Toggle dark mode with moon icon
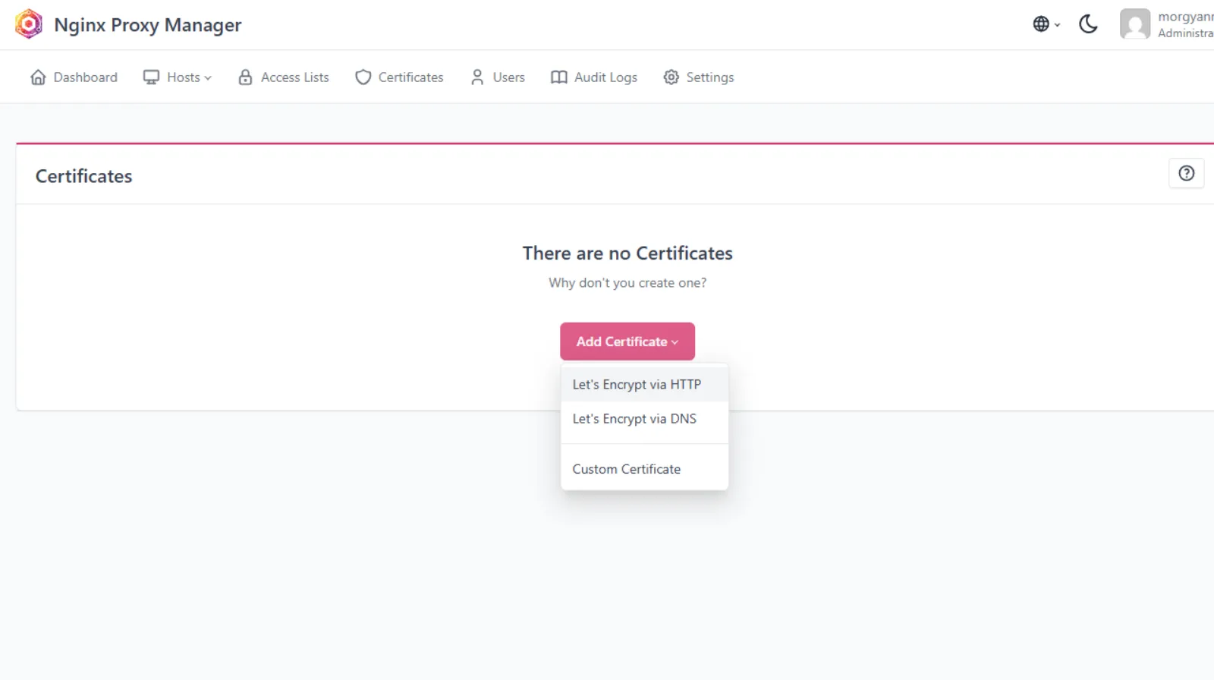This screenshot has width=1214, height=680. tap(1088, 24)
